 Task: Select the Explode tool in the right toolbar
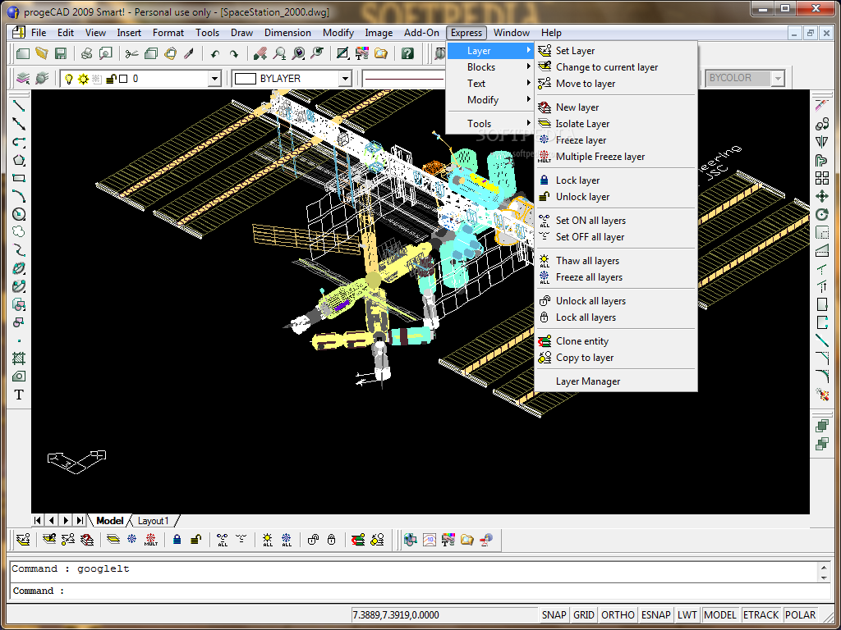pos(821,395)
